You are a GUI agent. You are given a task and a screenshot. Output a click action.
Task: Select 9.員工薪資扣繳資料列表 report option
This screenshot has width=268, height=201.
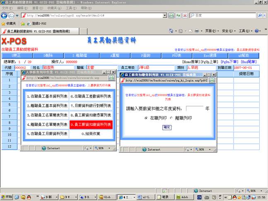(x=90, y=125)
